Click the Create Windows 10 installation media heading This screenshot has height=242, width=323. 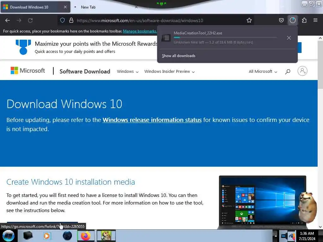pos(71,182)
